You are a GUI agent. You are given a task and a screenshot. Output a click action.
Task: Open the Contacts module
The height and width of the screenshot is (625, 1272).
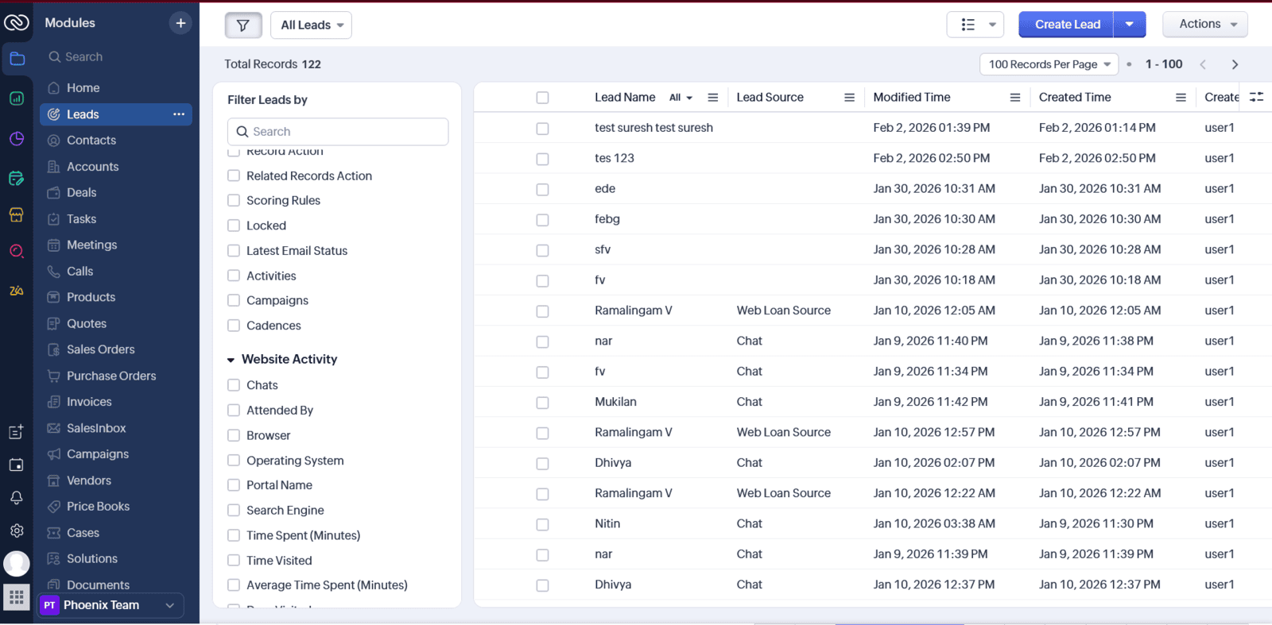coord(91,141)
